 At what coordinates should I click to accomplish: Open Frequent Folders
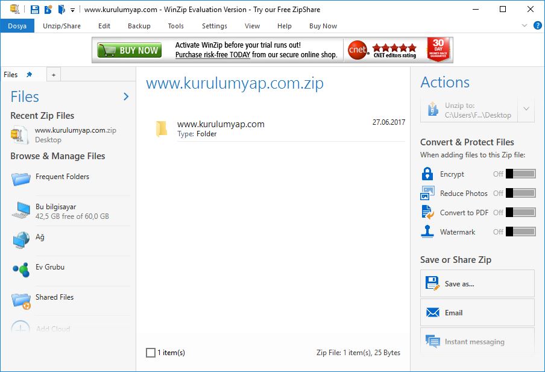(x=62, y=177)
